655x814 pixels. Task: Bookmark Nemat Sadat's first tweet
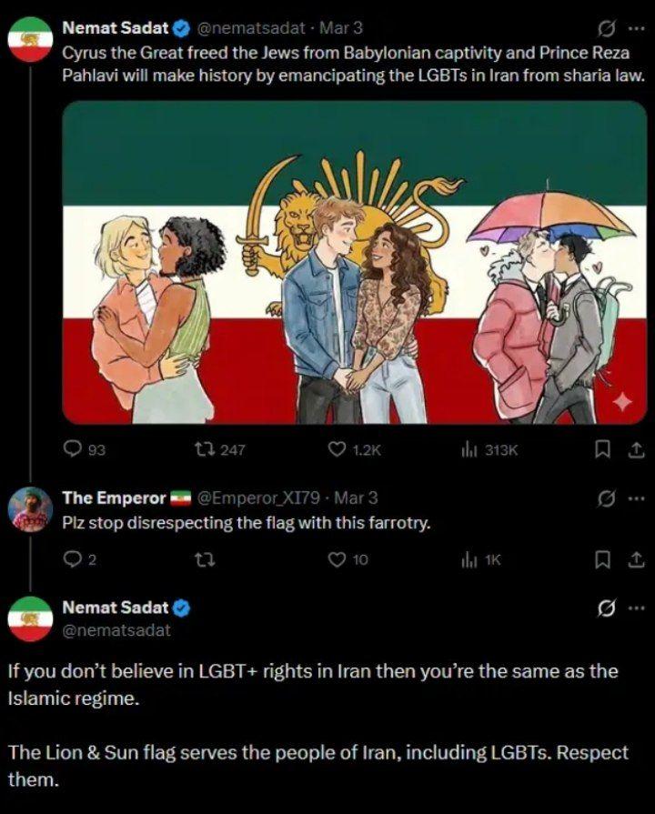pyautogui.click(x=600, y=448)
